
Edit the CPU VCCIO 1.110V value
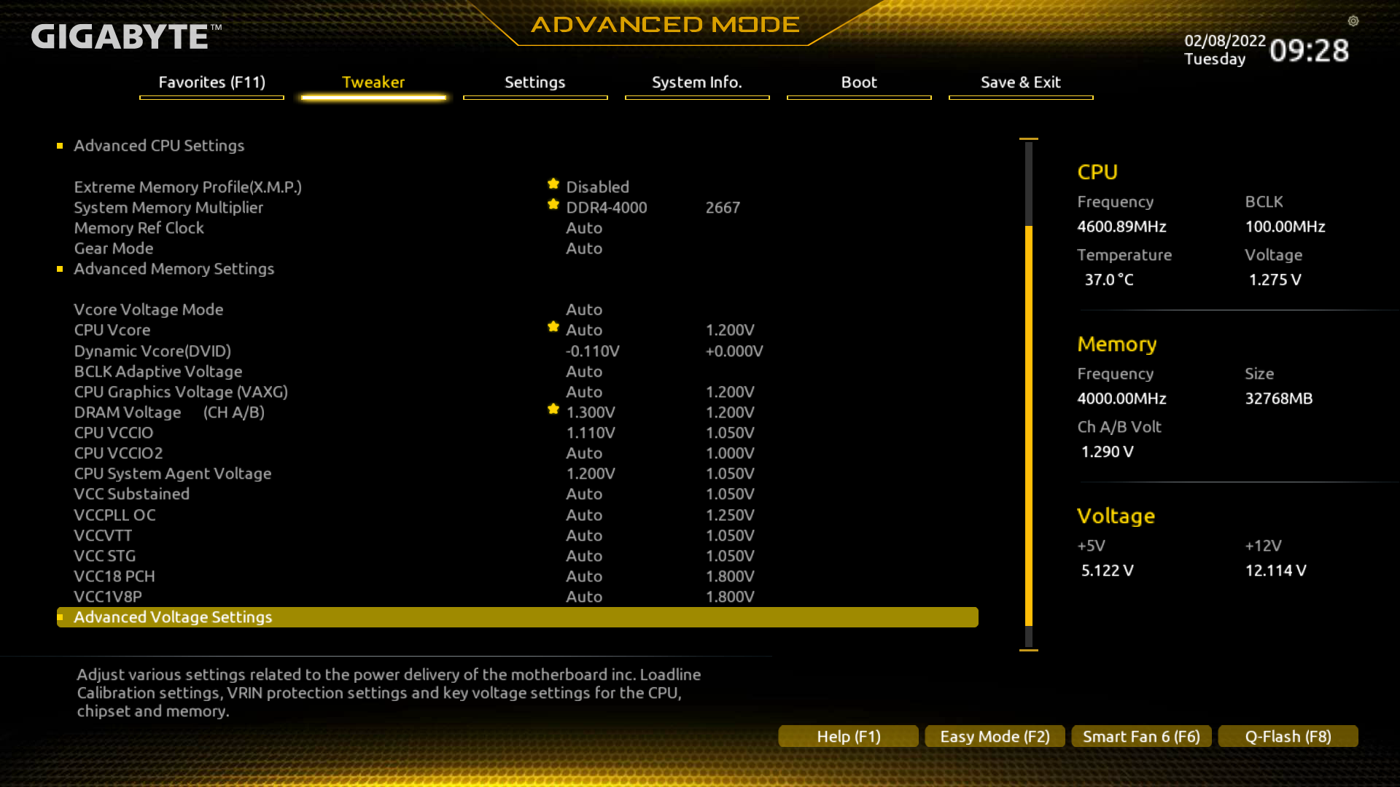coord(591,433)
